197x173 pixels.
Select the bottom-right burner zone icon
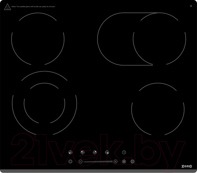click(x=107, y=152)
